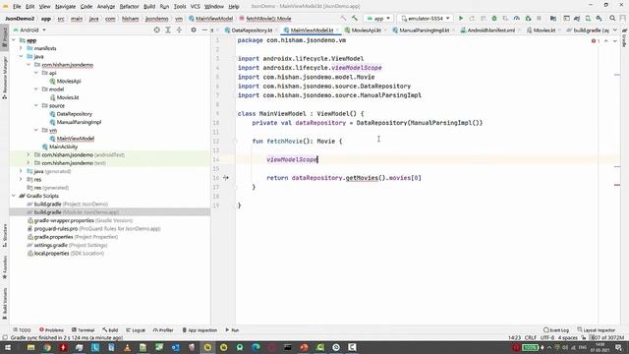Open Windows notification center icon
The height and width of the screenshot is (354, 629).
coord(618,347)
